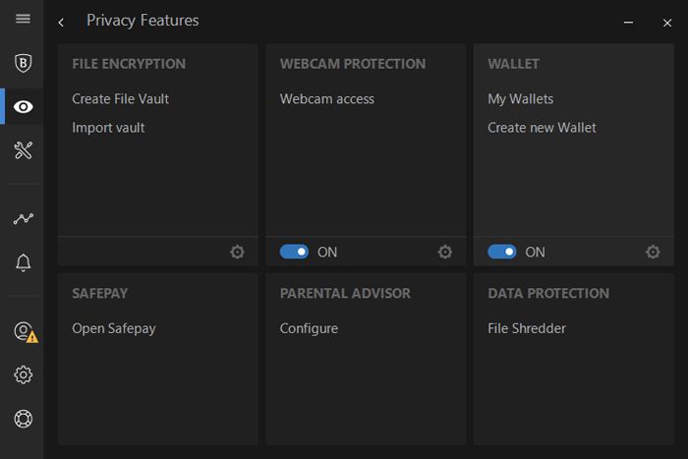
Task: Open Wallet settings gear
Action: (x=653, y=252)
